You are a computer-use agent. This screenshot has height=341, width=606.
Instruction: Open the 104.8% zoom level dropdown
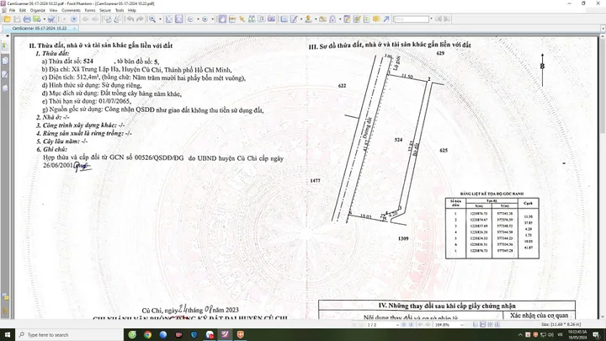pyautogui.click(x=461, y=325)
